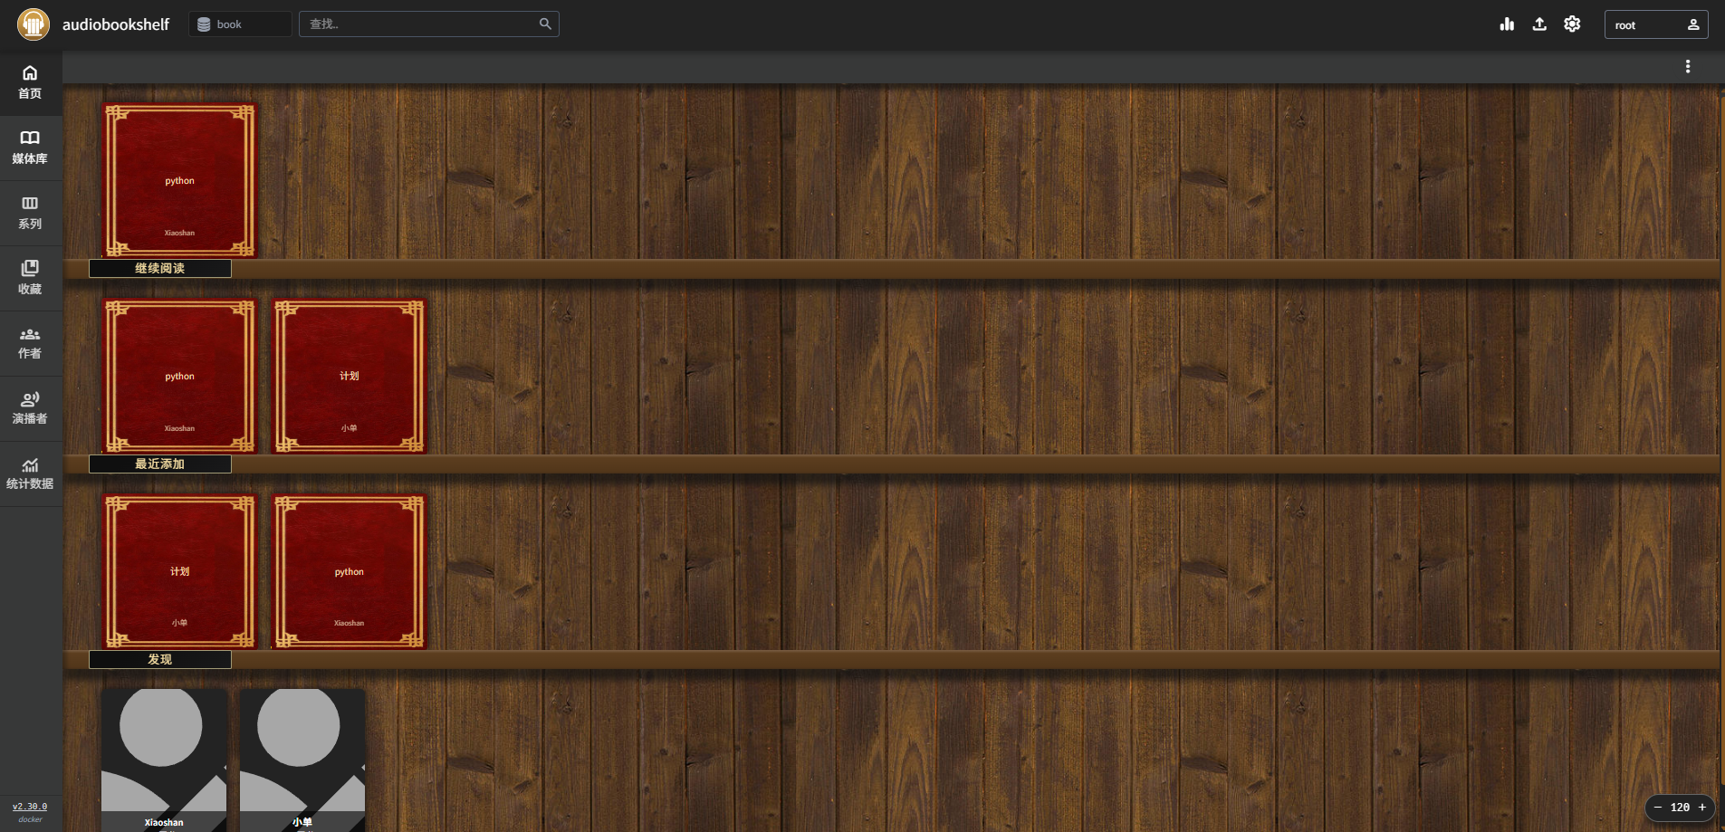Open the 媒体库 library page
1725x832 pixels.
pyautogui.click(x=31, y=148)
